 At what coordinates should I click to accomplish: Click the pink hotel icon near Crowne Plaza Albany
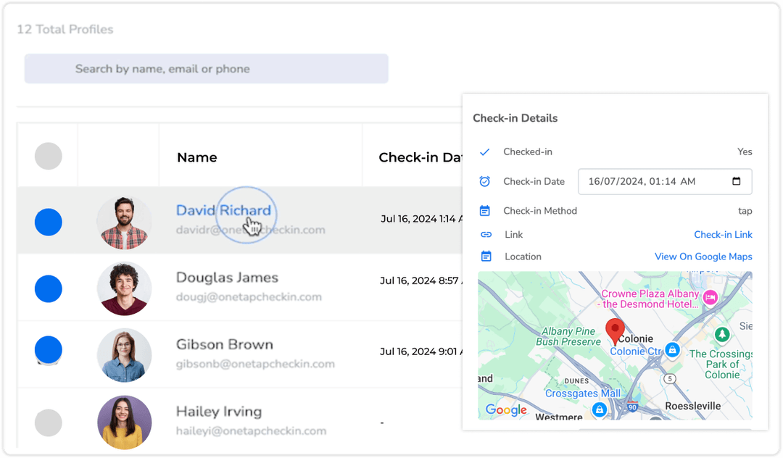[x=710, y=296]
